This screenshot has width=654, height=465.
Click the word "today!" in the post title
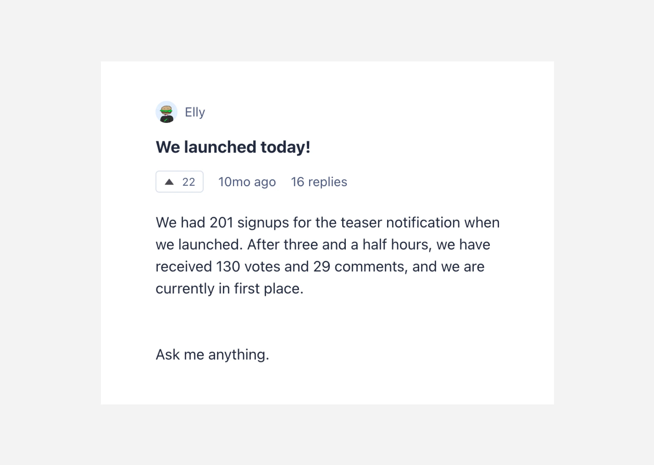click(285, 147)
